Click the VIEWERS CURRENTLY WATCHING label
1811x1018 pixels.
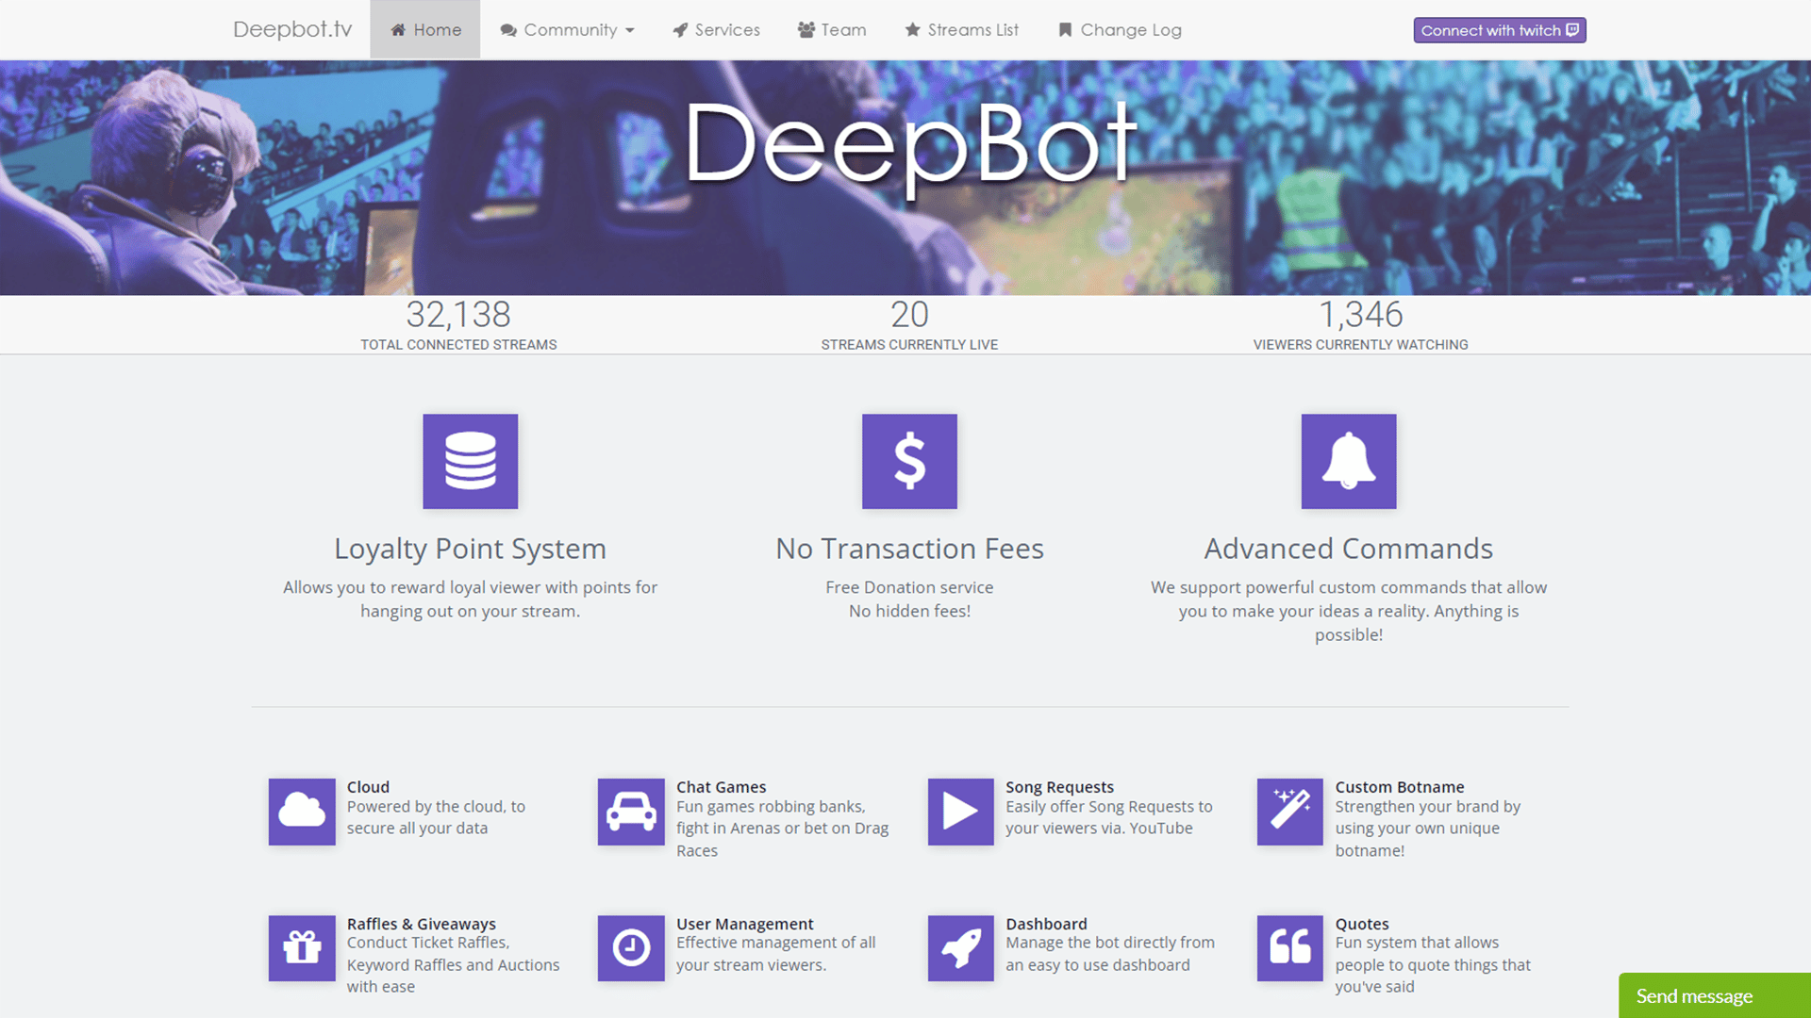click(1360, 345)
